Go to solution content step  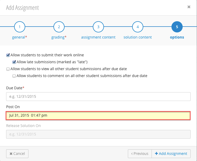pos(138,37)
